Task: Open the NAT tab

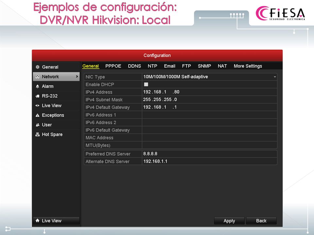Action: [x=222, y=66]
